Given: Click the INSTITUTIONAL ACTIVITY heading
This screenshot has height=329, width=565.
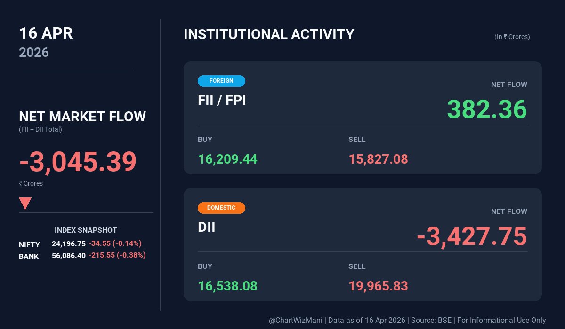Looking at the screenshot, I should pyautogui.click(x=269, y=34).
